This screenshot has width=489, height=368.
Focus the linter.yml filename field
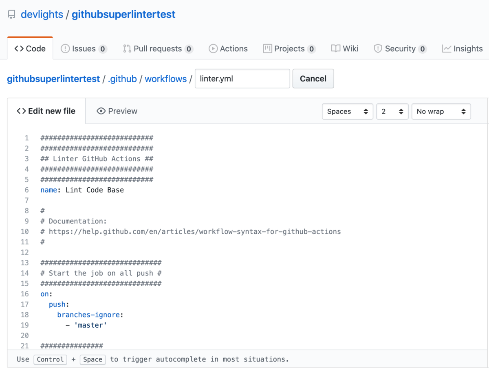[242, 79]
